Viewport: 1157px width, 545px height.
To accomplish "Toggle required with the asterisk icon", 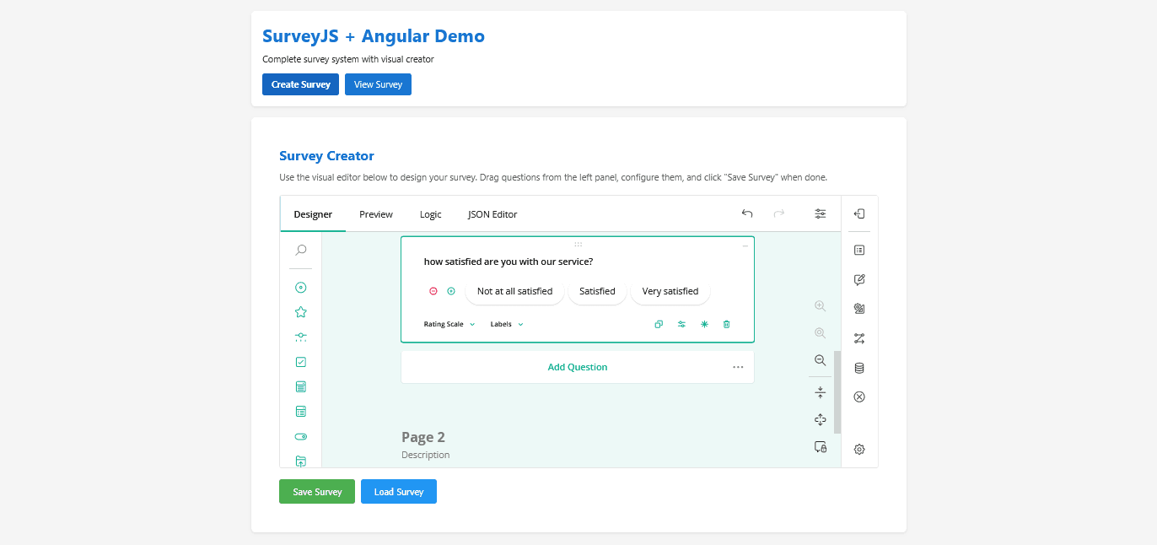I will pyautogui.click(x=704, y=324).
